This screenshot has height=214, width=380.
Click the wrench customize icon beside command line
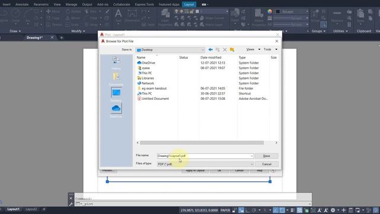click(x=71, y=204)
